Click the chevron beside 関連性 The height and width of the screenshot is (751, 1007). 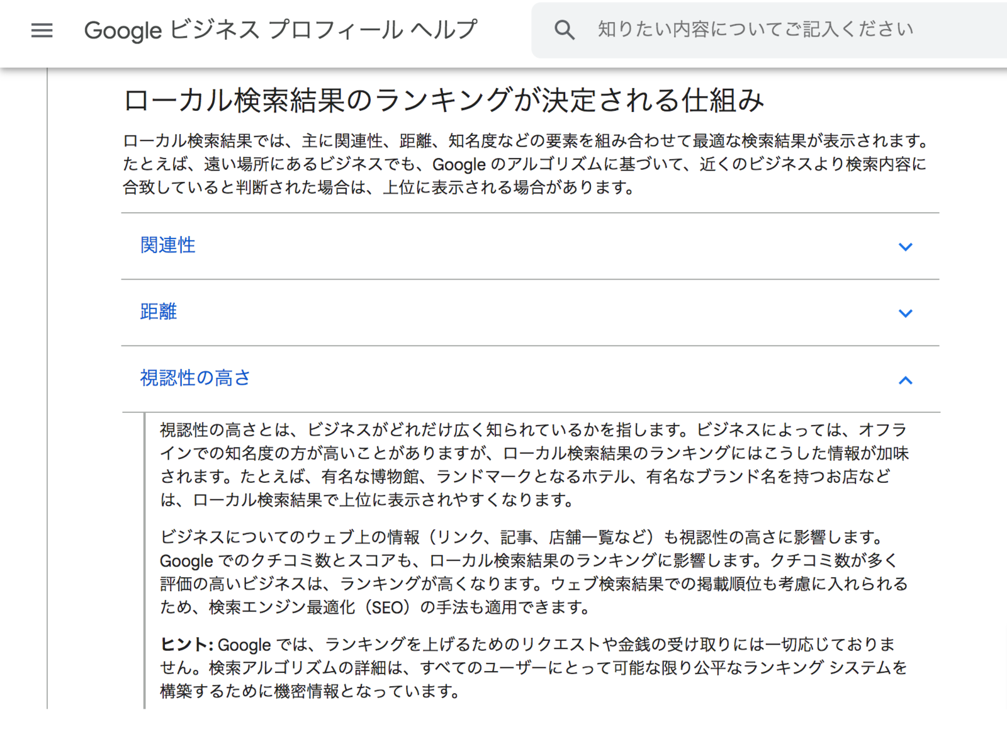tap(905, 247)
